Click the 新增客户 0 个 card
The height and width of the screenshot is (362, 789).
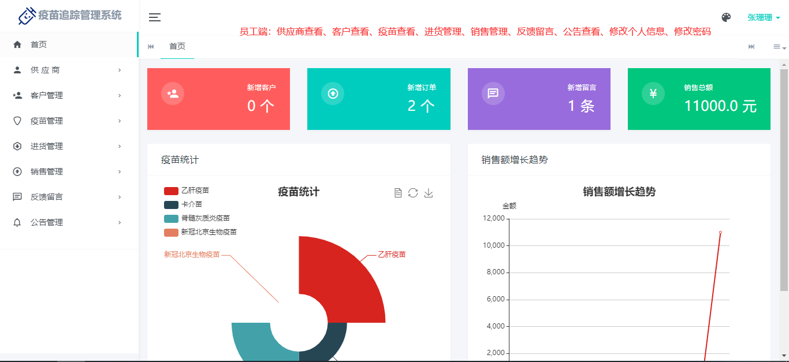218,99
